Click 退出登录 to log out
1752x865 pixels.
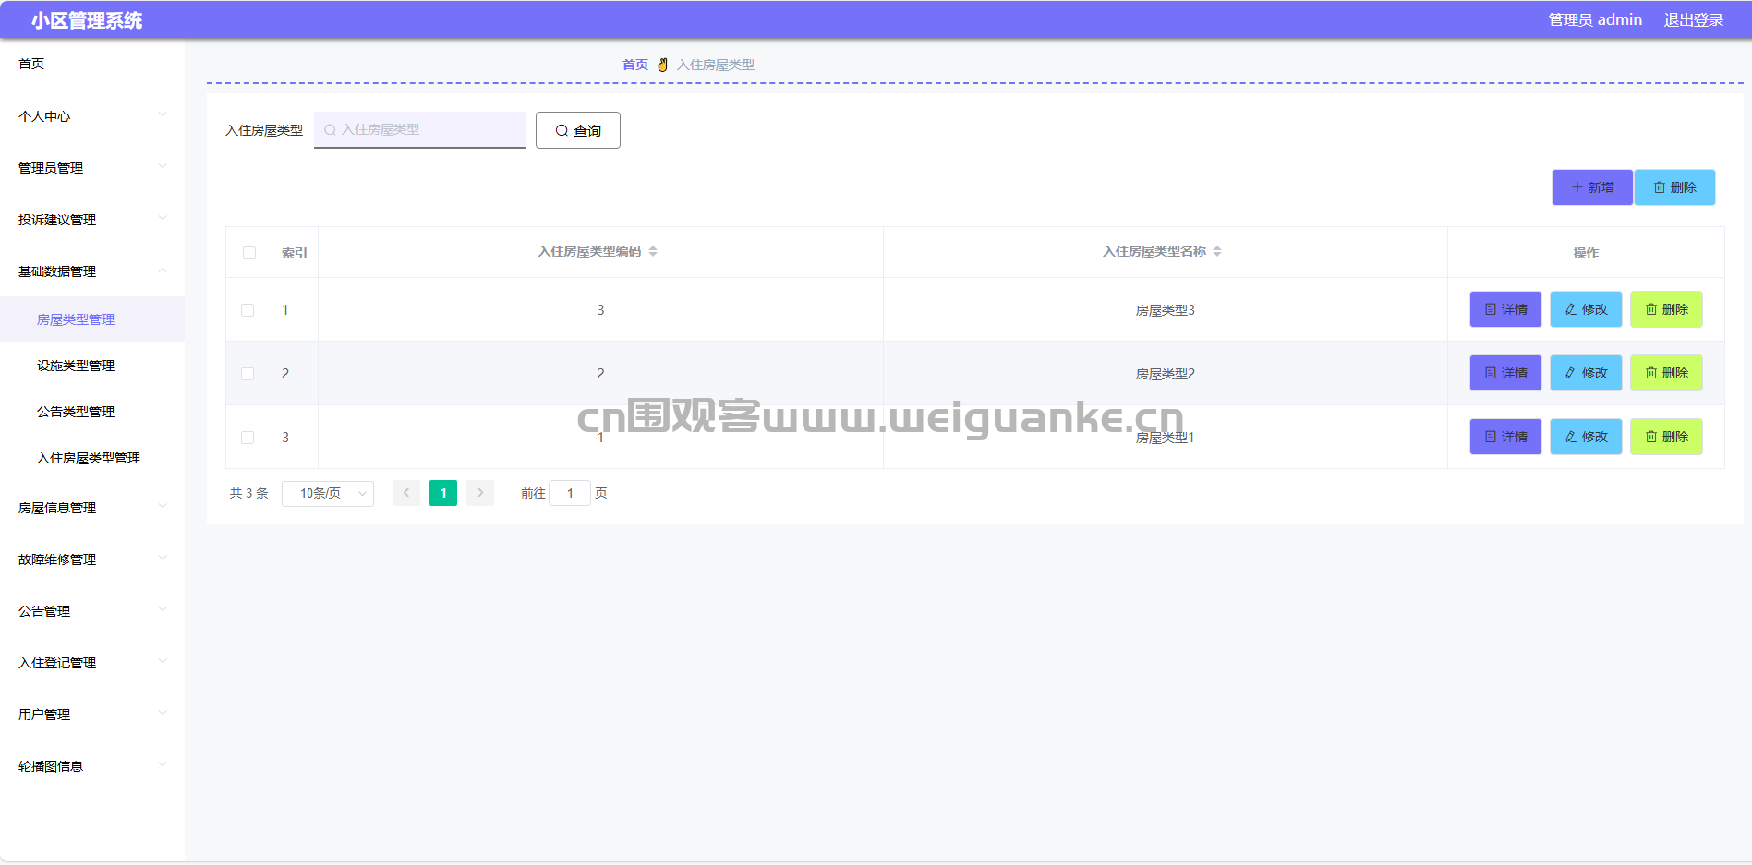click(1694, 20)
